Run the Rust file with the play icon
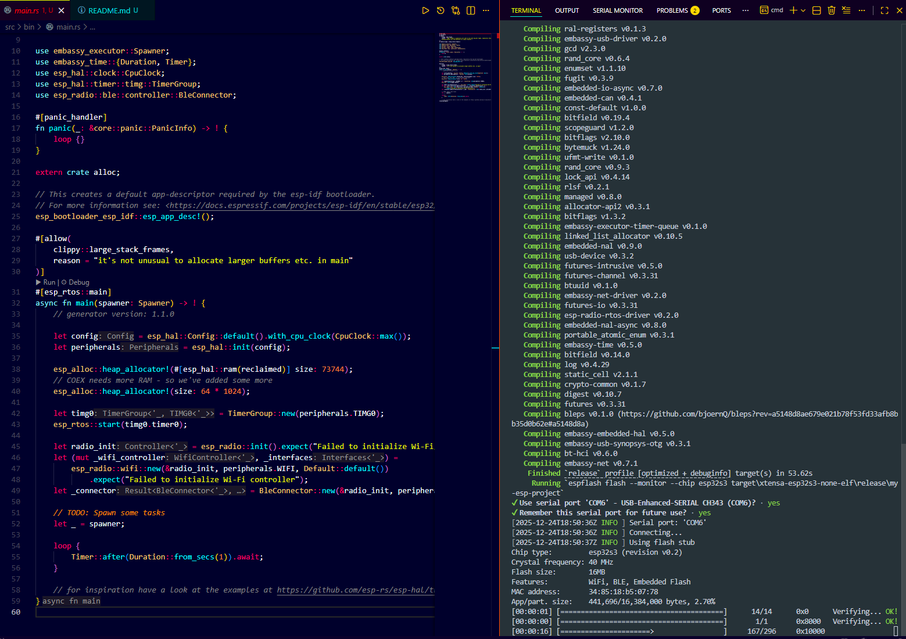The width and height of the screenshot is (906, 639). (x=425, y=10)
